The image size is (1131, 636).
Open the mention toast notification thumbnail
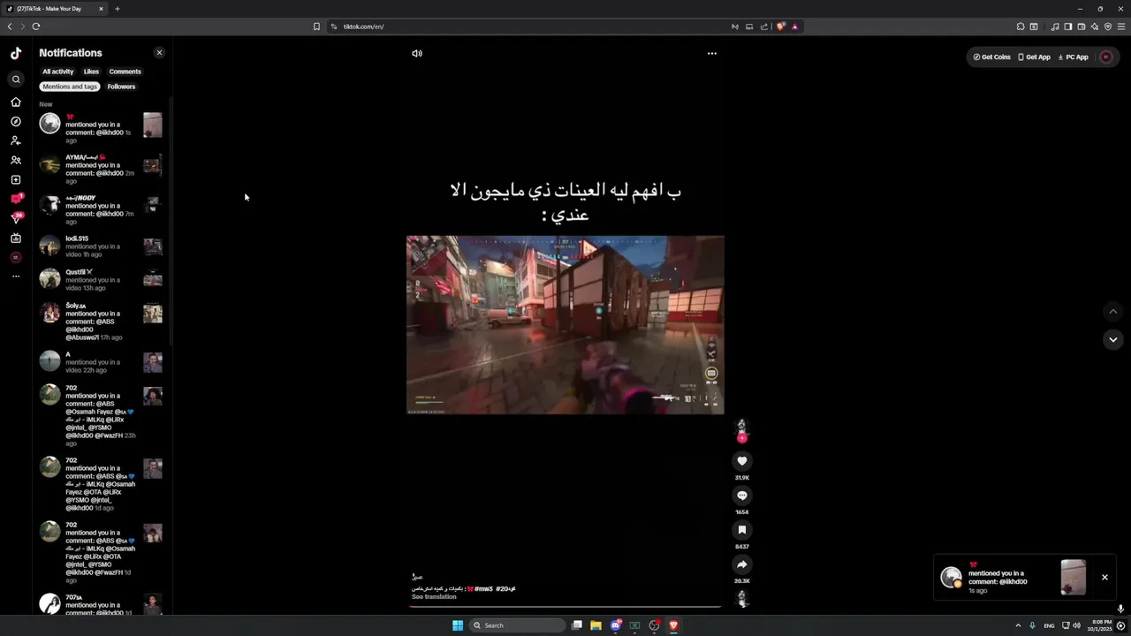1074,578
